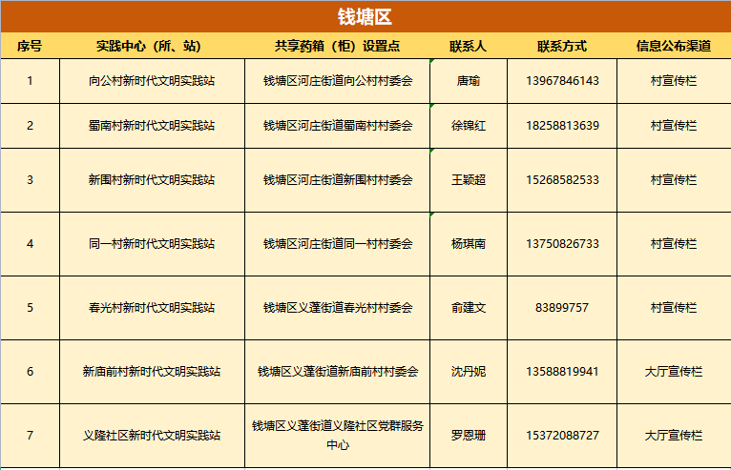The width and height of the screenshot is (731, 470).
Task: Select cell 钱塘区河庄街道新围村村委会
Action: [337, 180]
